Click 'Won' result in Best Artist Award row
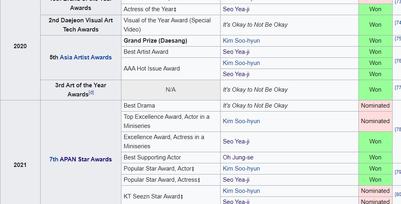Image resolution: width=401 pixels, height=204 pixels. pos(375,52)
